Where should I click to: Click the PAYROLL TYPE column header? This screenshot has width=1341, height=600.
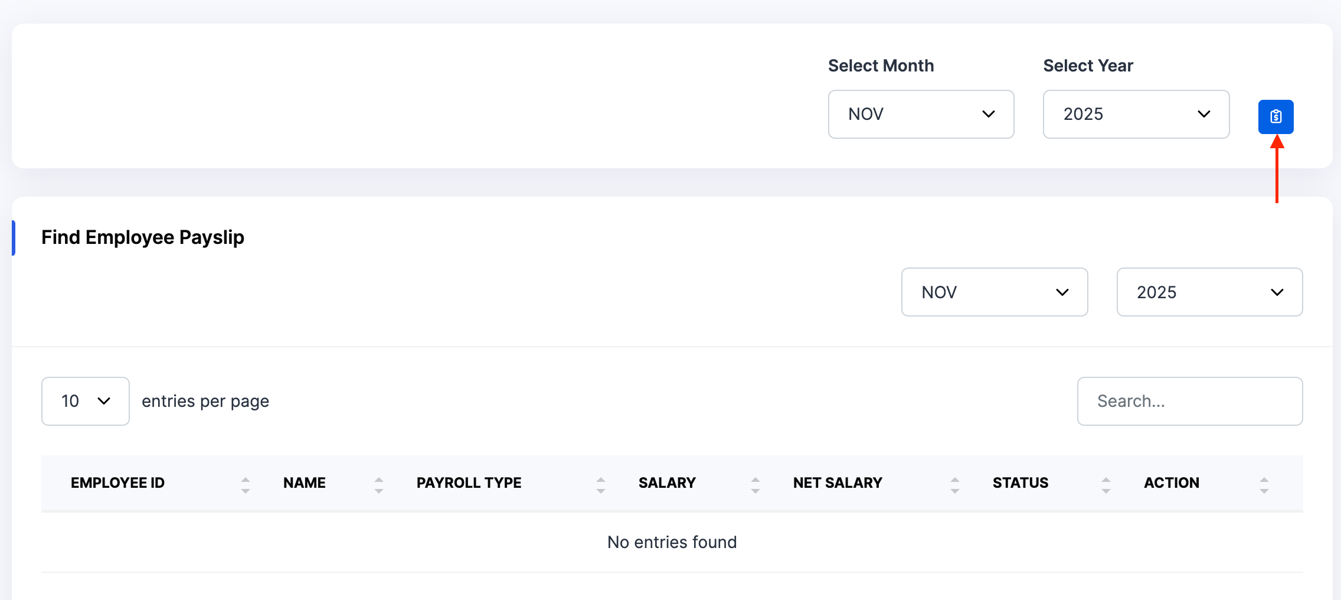point(469,482)
